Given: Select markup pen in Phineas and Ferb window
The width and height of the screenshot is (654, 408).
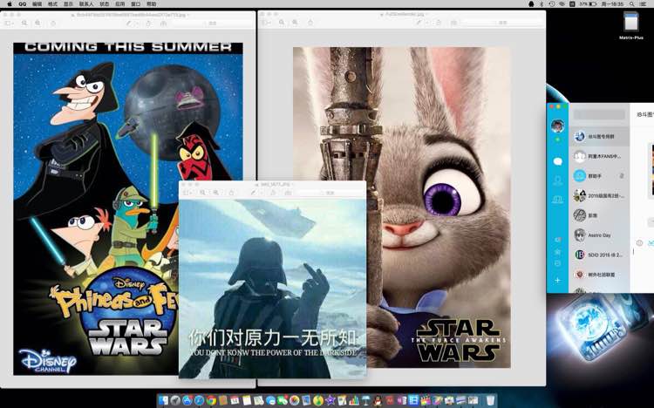Looking at the screenshot, I should tap(129, 24).
